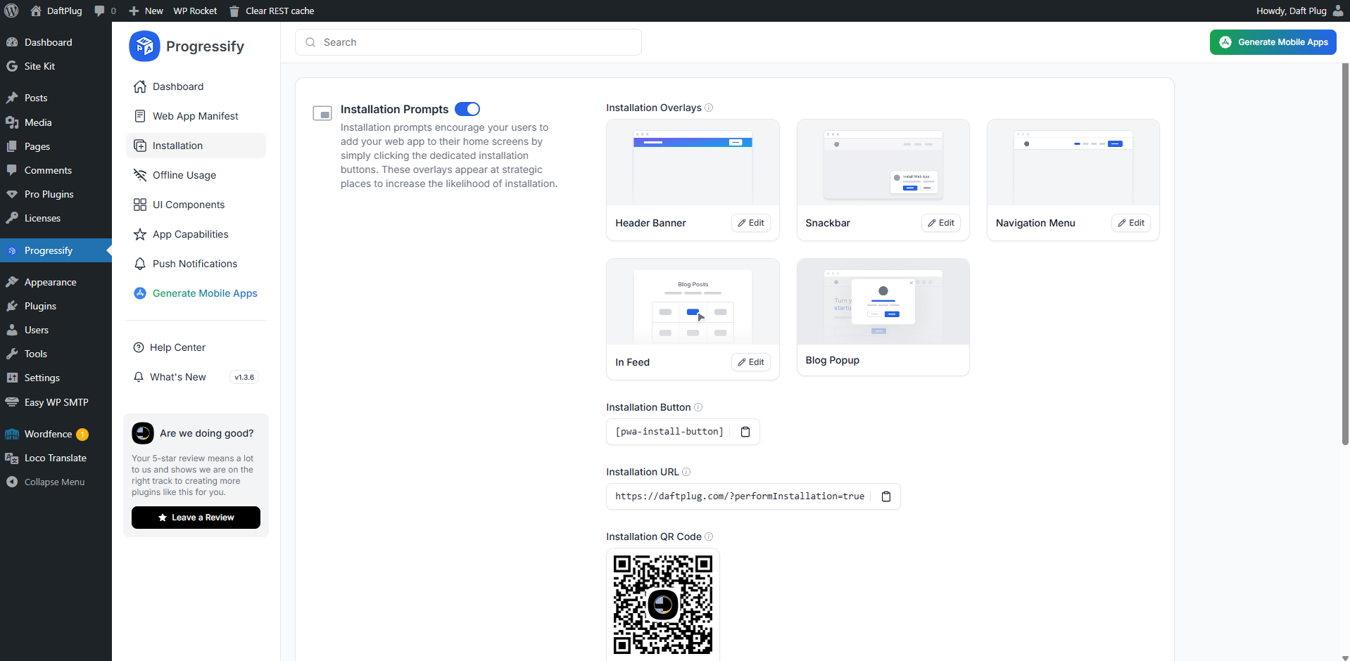1350x661 pixels.
Task: Open Wordfence from the sidebar
Action: [49, 434]
